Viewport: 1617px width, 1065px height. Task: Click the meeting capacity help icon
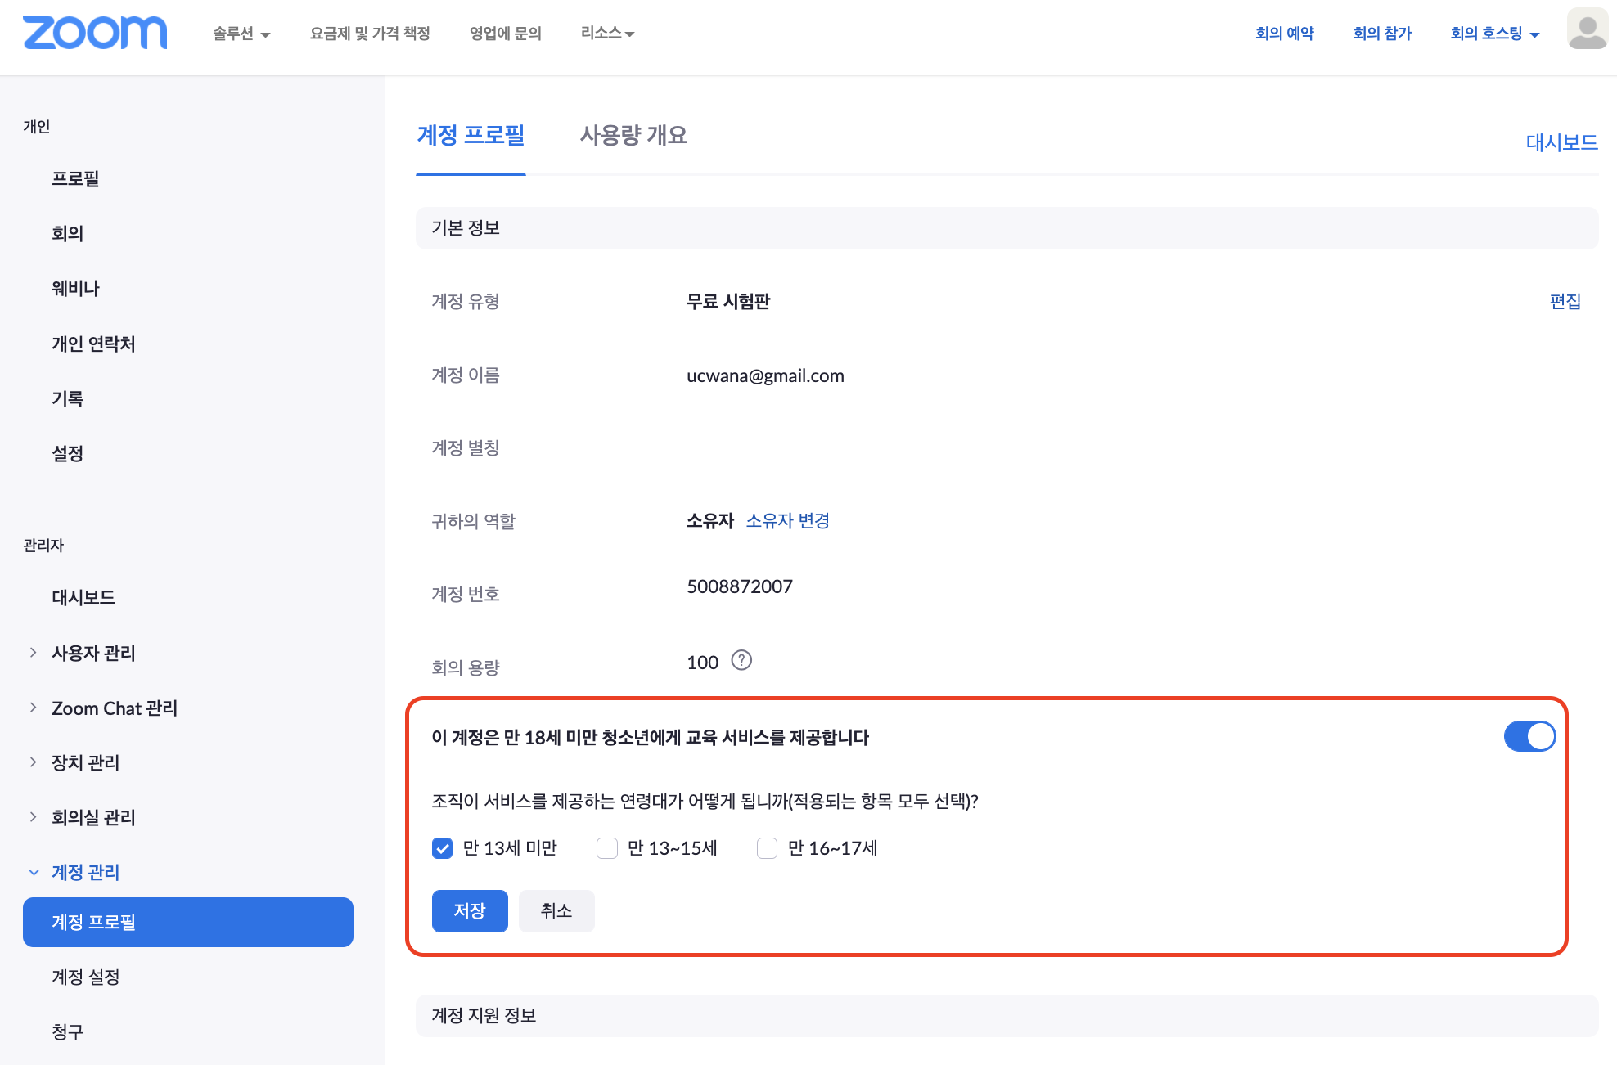pyautogui.click(x=741, y=660)
